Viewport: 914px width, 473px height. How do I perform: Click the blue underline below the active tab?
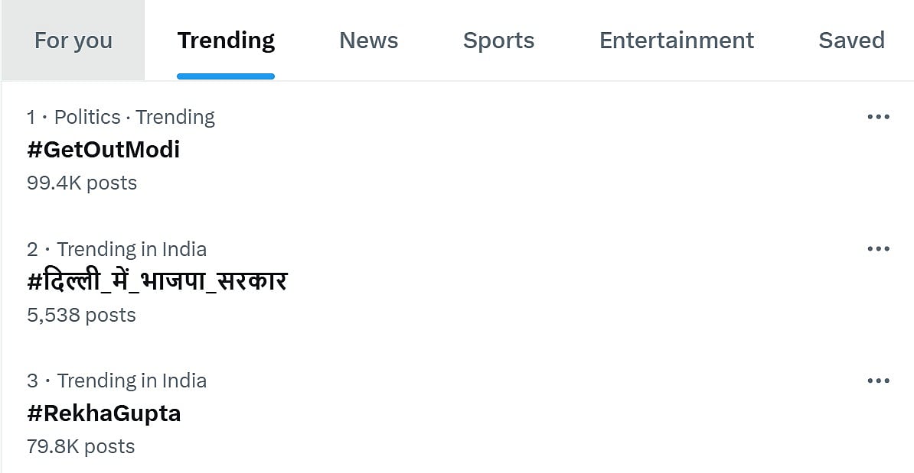[x=226, y=76]
